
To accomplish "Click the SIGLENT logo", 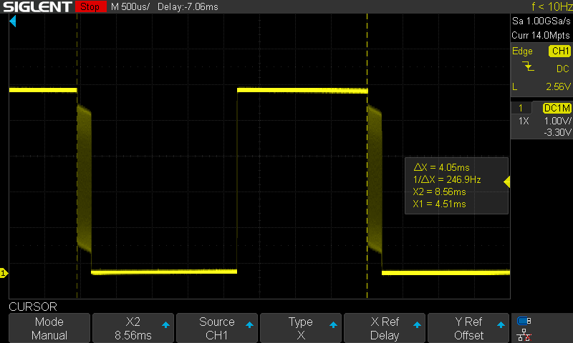I will 37,6.
